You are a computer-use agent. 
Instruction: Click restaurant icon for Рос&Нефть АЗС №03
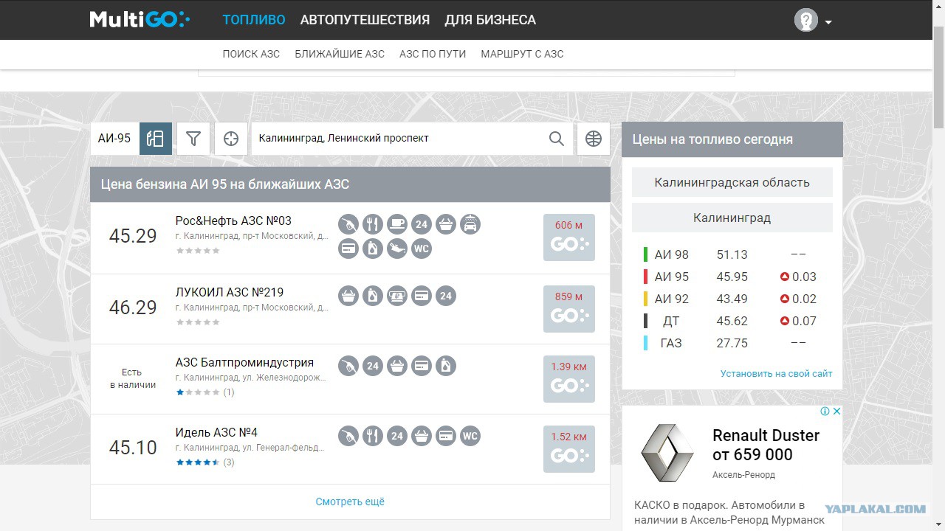373,224
